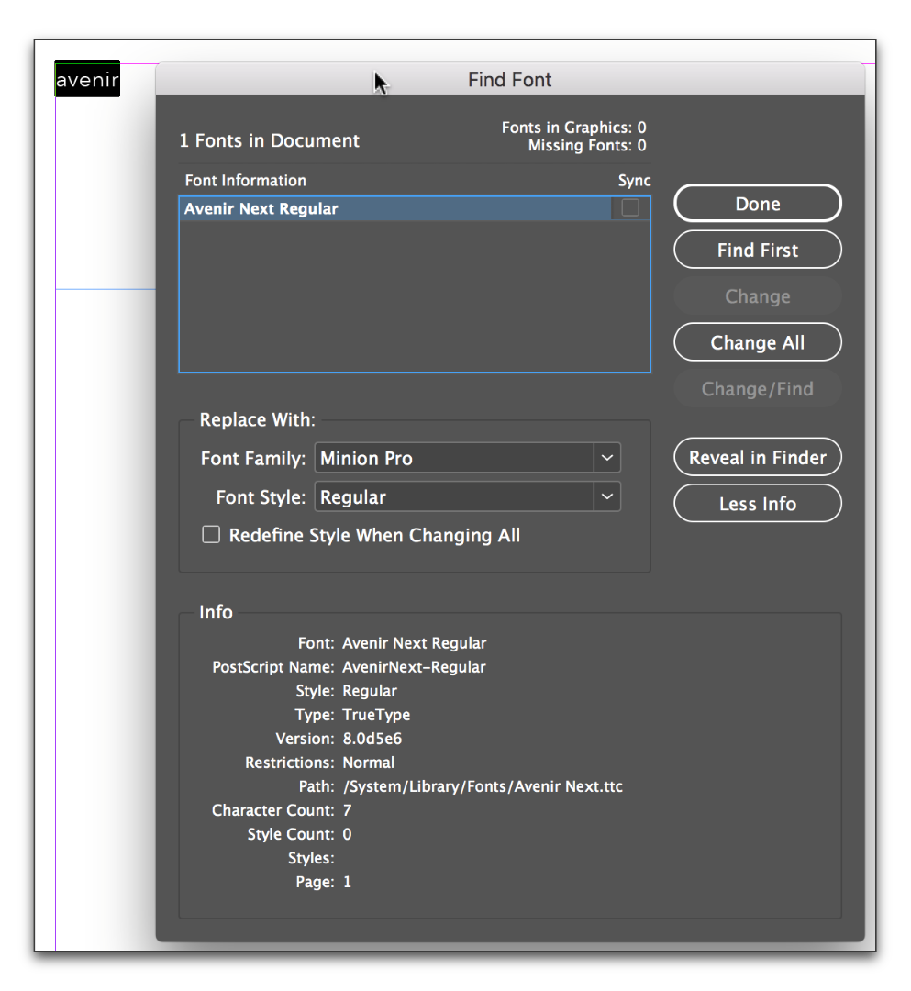Click the Less Info button

[758, 503]
